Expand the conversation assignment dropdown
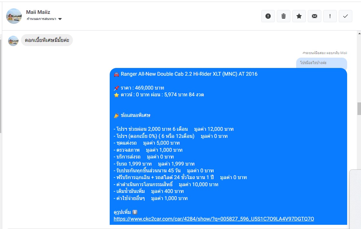The height and width of the screenshot is (229, 361). tap(44, 19)
